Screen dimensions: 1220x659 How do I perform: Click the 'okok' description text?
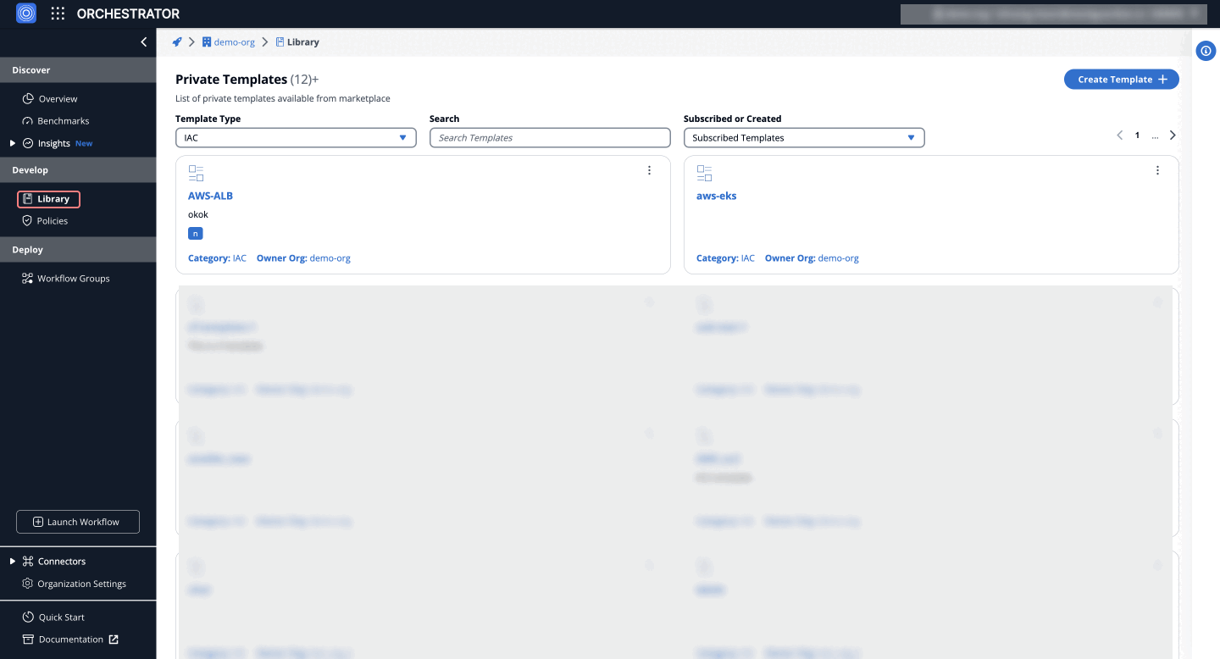(198, 214)
